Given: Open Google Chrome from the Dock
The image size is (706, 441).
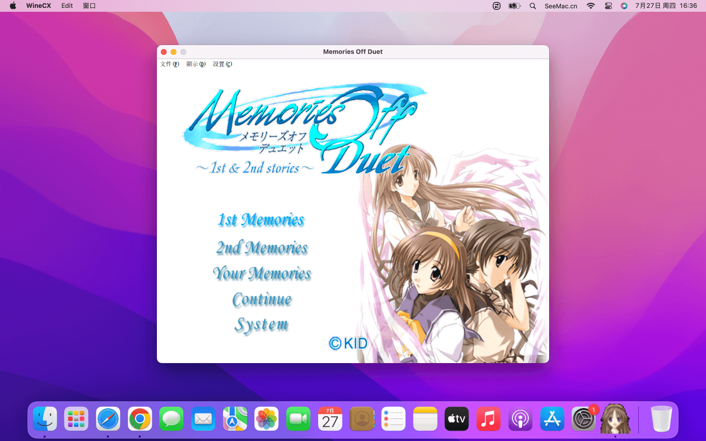Looking at the screenshot, I should tap(140, 419).
